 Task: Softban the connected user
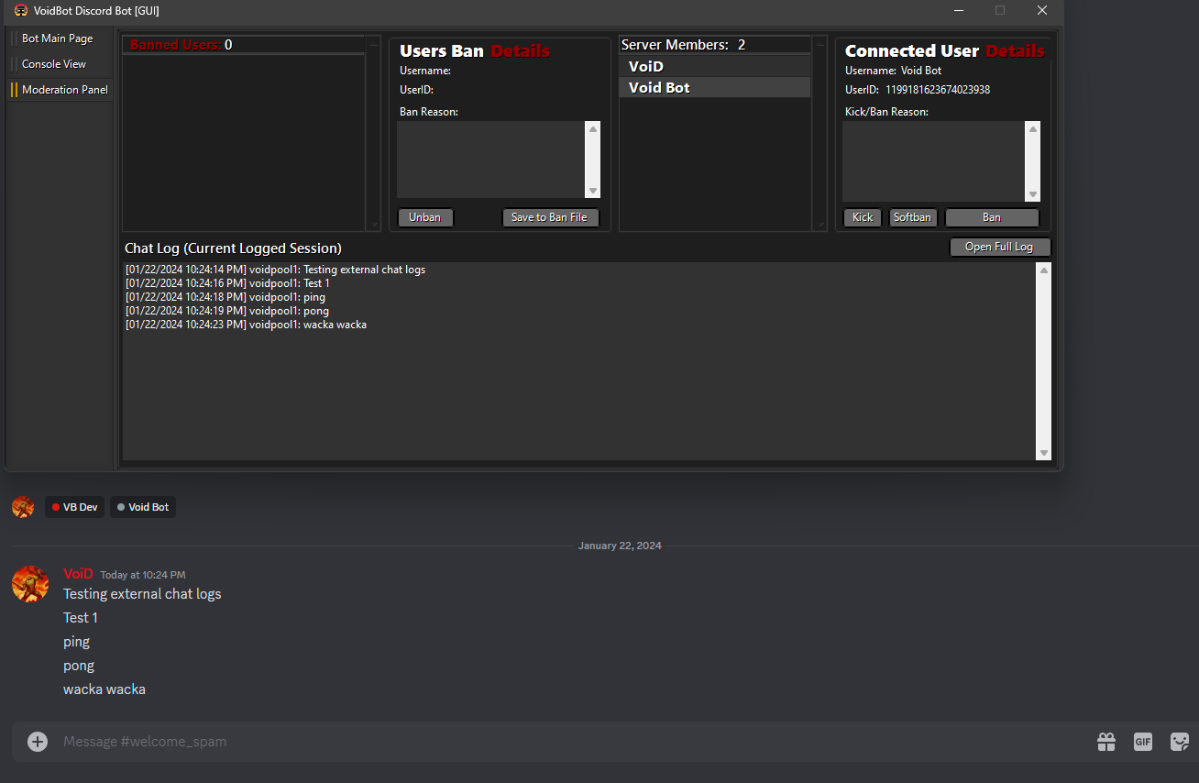point(913,217)
